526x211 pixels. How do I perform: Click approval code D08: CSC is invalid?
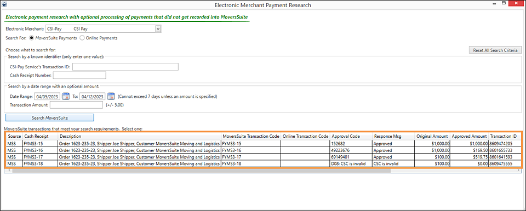pos(351,163)
